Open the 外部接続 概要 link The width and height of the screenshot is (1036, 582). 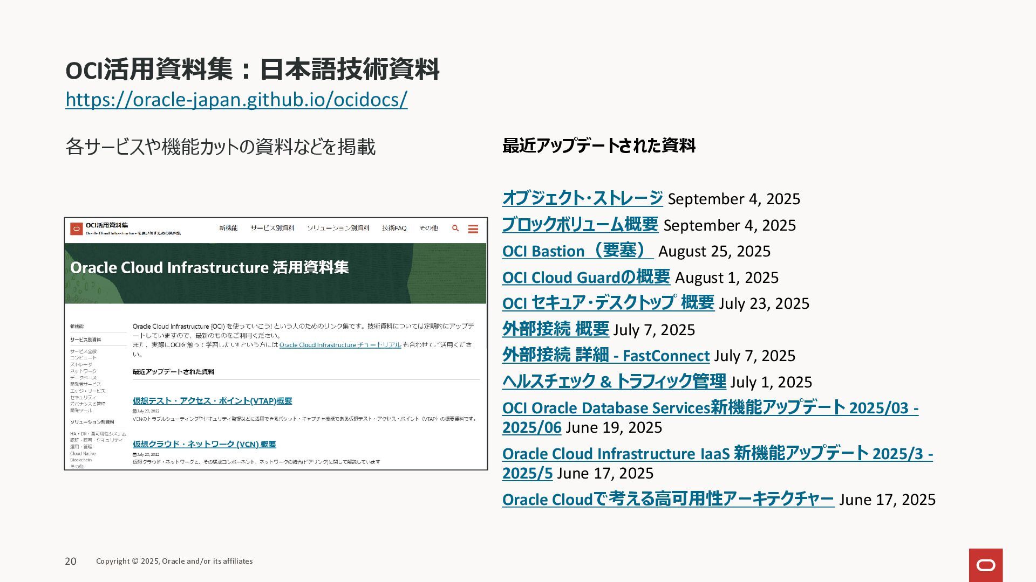[555, 329]
